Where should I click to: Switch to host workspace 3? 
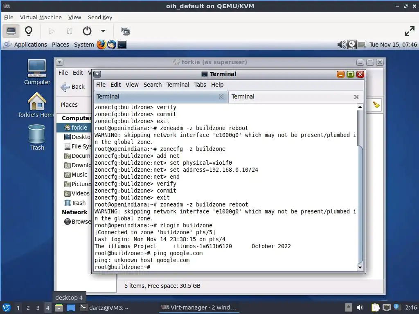[x=38, y=308]
